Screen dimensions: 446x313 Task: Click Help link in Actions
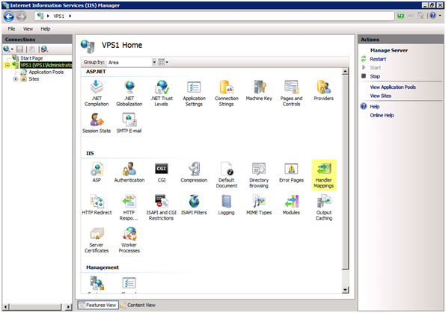pyautogui.click(x=375, y=107)
